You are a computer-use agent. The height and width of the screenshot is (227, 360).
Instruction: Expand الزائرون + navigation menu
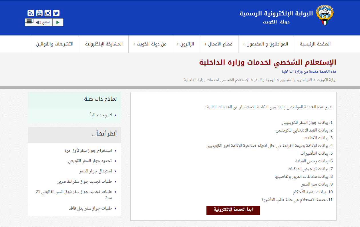click(x=185, y=44)
